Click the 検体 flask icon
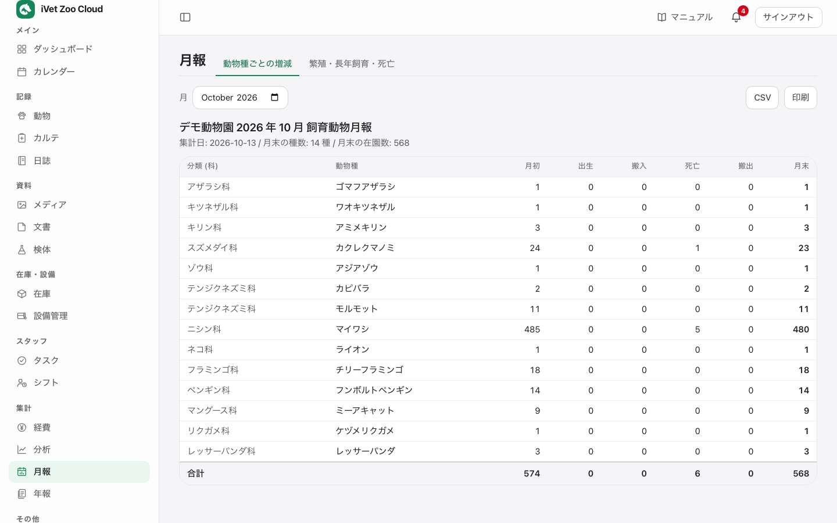This screenshot has height=523, width=837. point(22,249)
